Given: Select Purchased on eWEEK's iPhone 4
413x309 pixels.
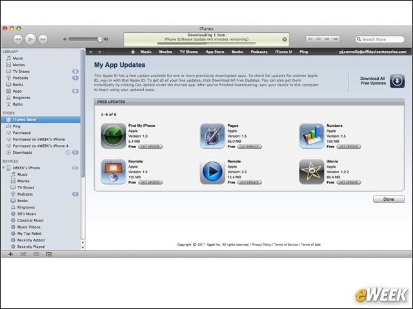Looking at the screenshot, I should (x=41, y=146).
